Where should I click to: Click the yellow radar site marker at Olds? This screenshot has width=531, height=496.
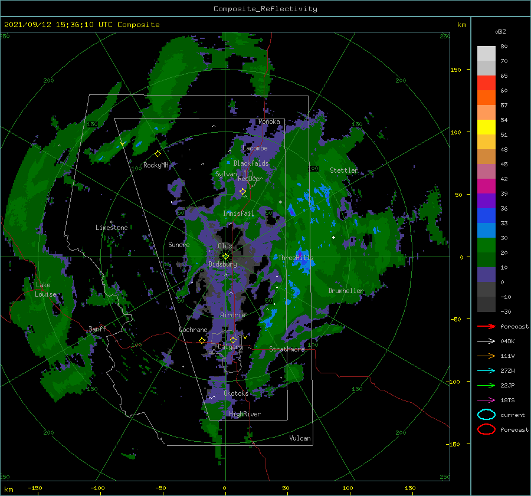[225, 257]
